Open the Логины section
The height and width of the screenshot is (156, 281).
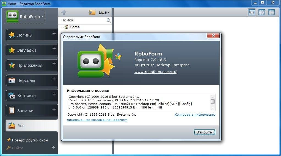[32, 35]
